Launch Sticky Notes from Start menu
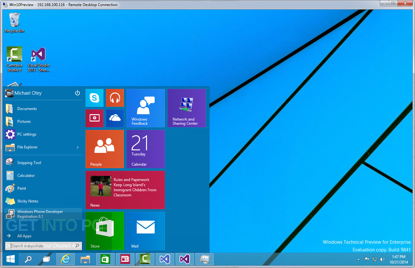This screenshot has height=268, width=415. pos(43,201)
